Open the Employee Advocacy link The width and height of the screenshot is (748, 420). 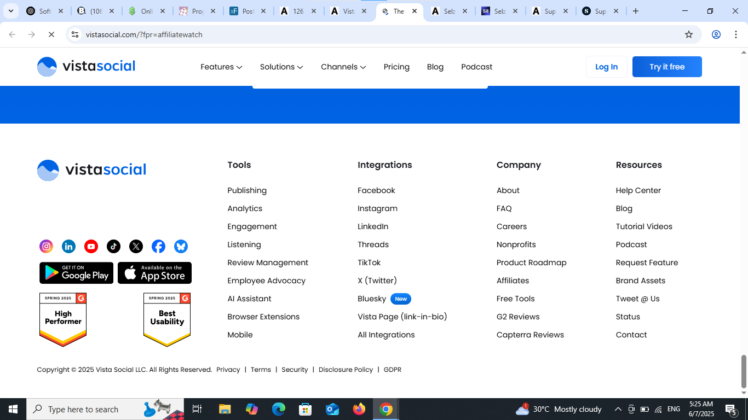tap(267, 281)
